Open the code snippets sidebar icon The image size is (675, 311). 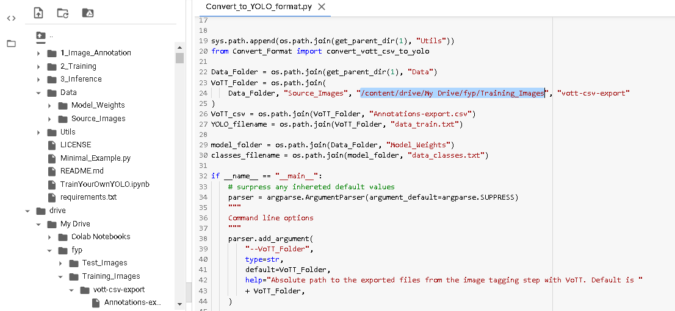click(x=12, y=18)
